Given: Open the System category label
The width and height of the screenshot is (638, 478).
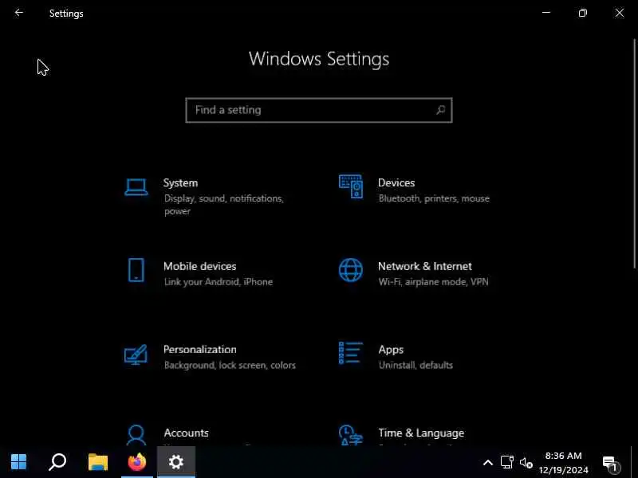Looking at the screenshot, I should (181, 183).
